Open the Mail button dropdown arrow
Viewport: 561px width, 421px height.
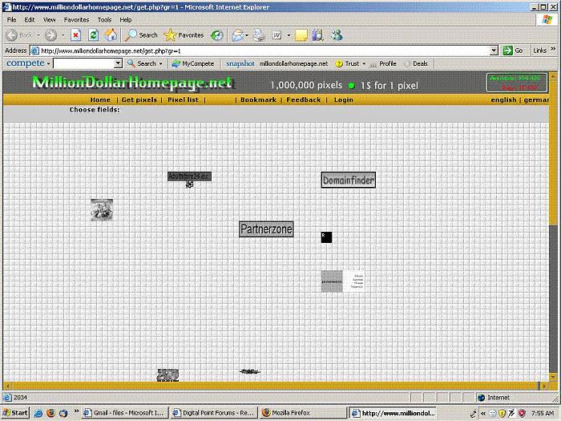point(247,35)
